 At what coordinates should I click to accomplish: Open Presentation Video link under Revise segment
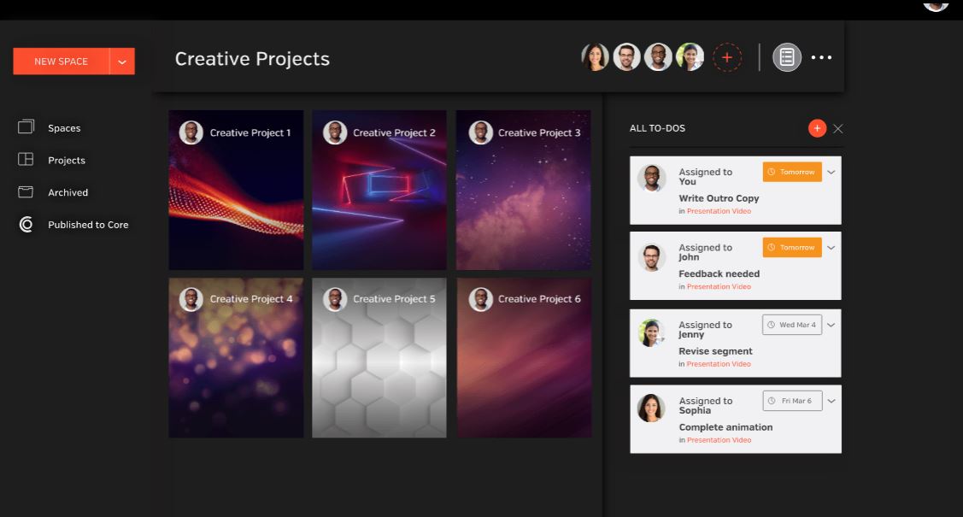click(x=719, y=364)
